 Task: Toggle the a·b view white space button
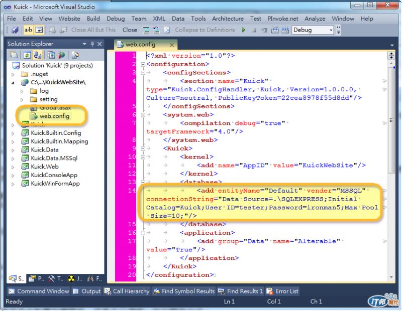click(28, 30)
